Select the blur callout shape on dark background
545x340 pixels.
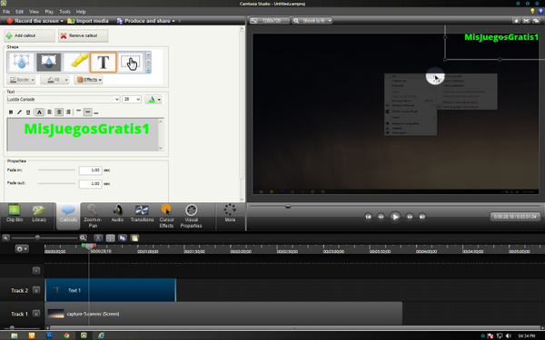point(49,62)
